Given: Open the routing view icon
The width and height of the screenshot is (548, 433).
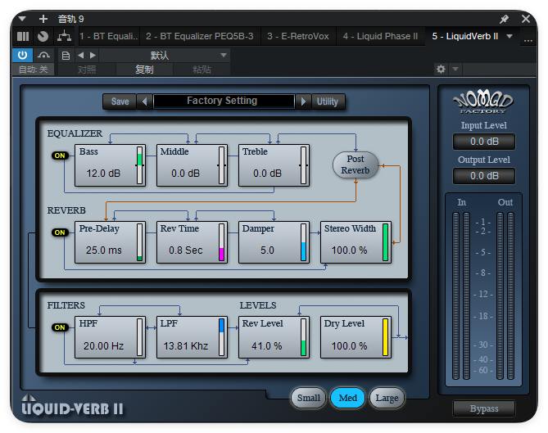Looking at the screenshot, I should tap(65, 36).
